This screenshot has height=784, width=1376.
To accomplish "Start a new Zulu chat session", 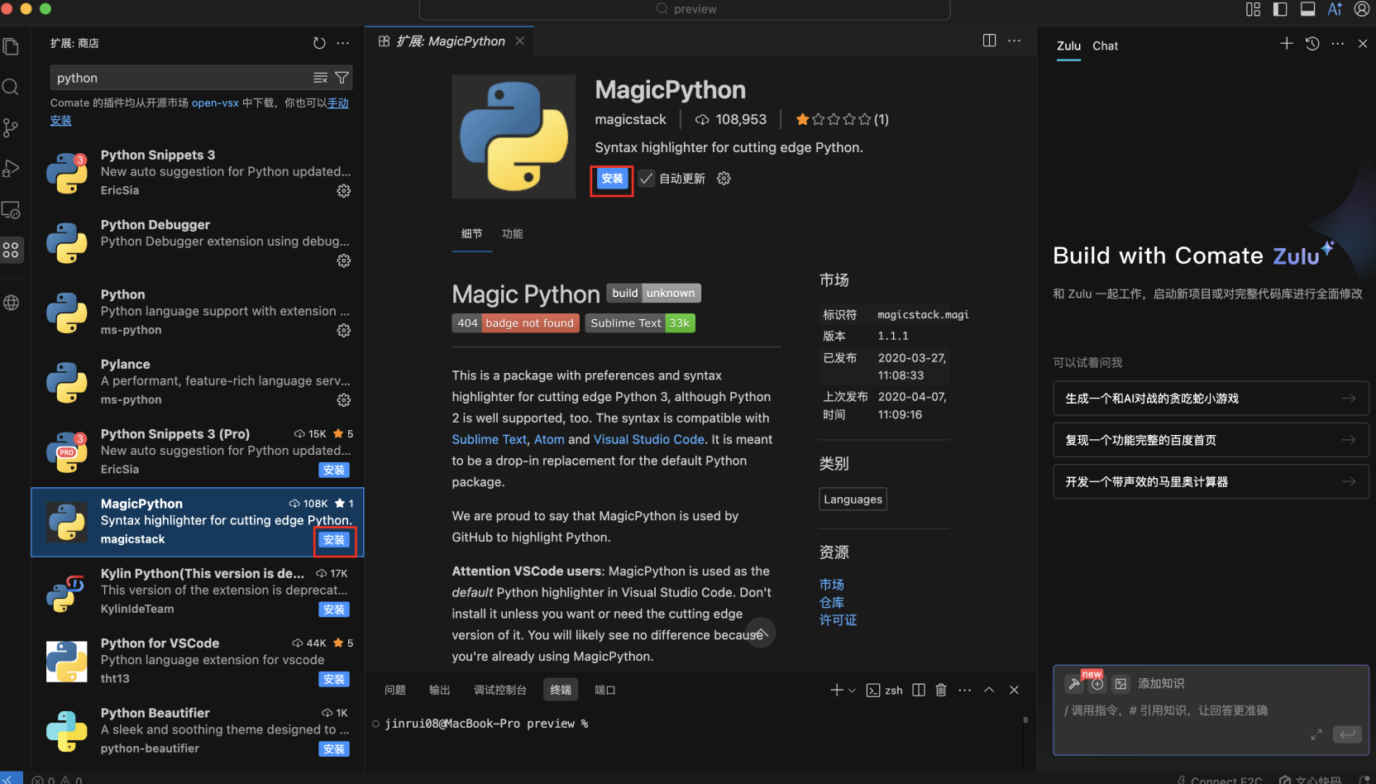I will pyautogui.click(x=1287, y=44).
